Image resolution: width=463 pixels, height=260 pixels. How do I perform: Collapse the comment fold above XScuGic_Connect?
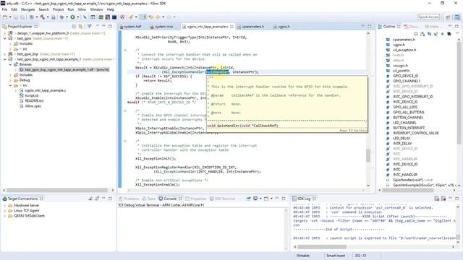click(x=125, y=50)
